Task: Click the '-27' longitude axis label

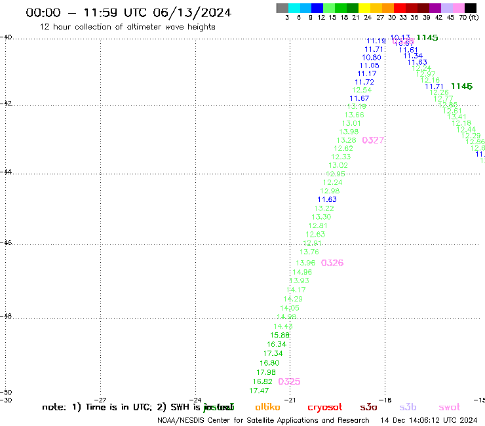Action: (100, 400)
